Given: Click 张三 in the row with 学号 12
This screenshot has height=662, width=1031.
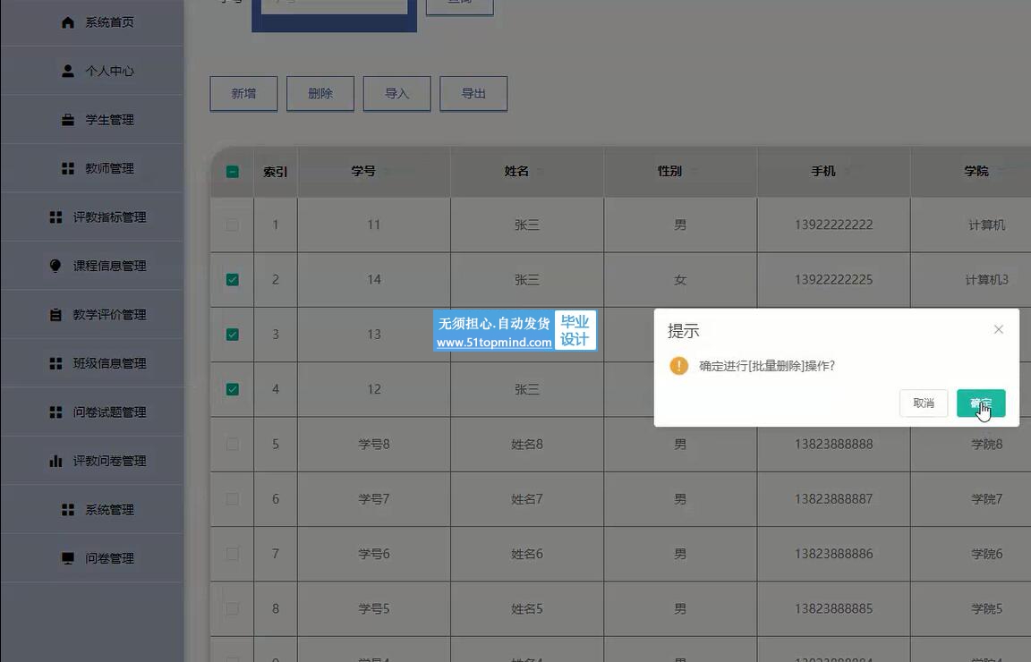Looking at the screenshot, I should coord(527,389).
